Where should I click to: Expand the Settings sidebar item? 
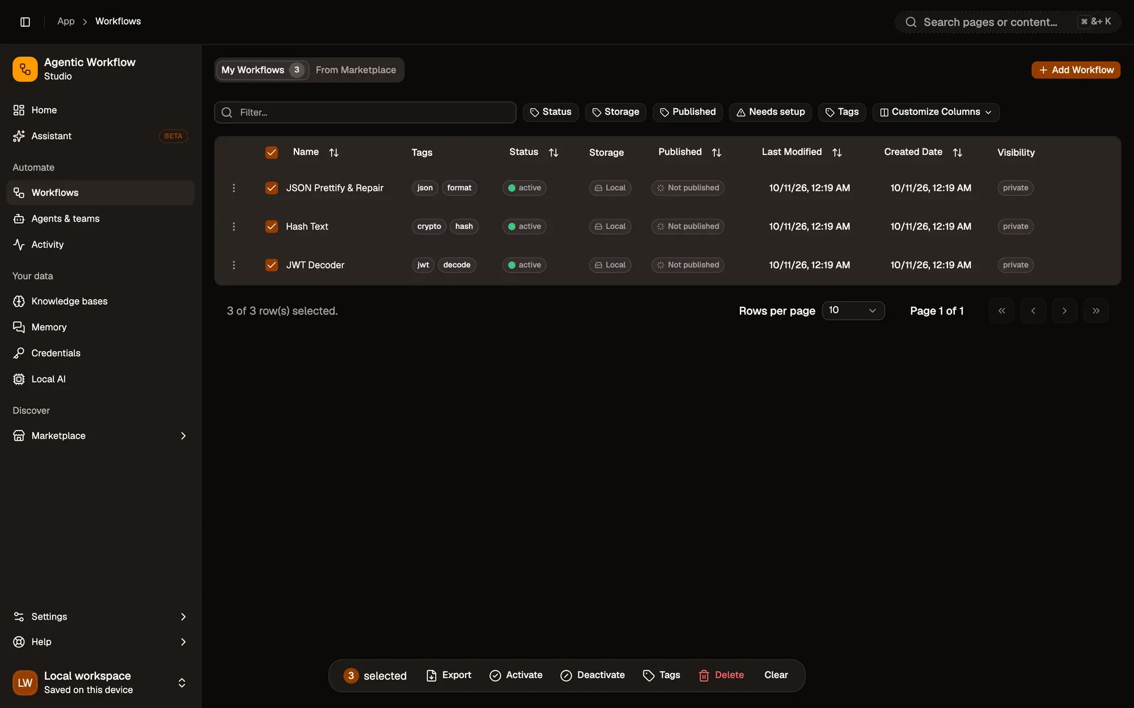100,617
